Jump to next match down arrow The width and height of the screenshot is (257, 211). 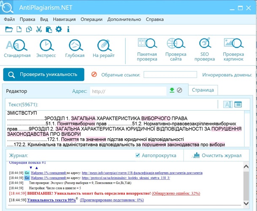click(x=31, y=168)
